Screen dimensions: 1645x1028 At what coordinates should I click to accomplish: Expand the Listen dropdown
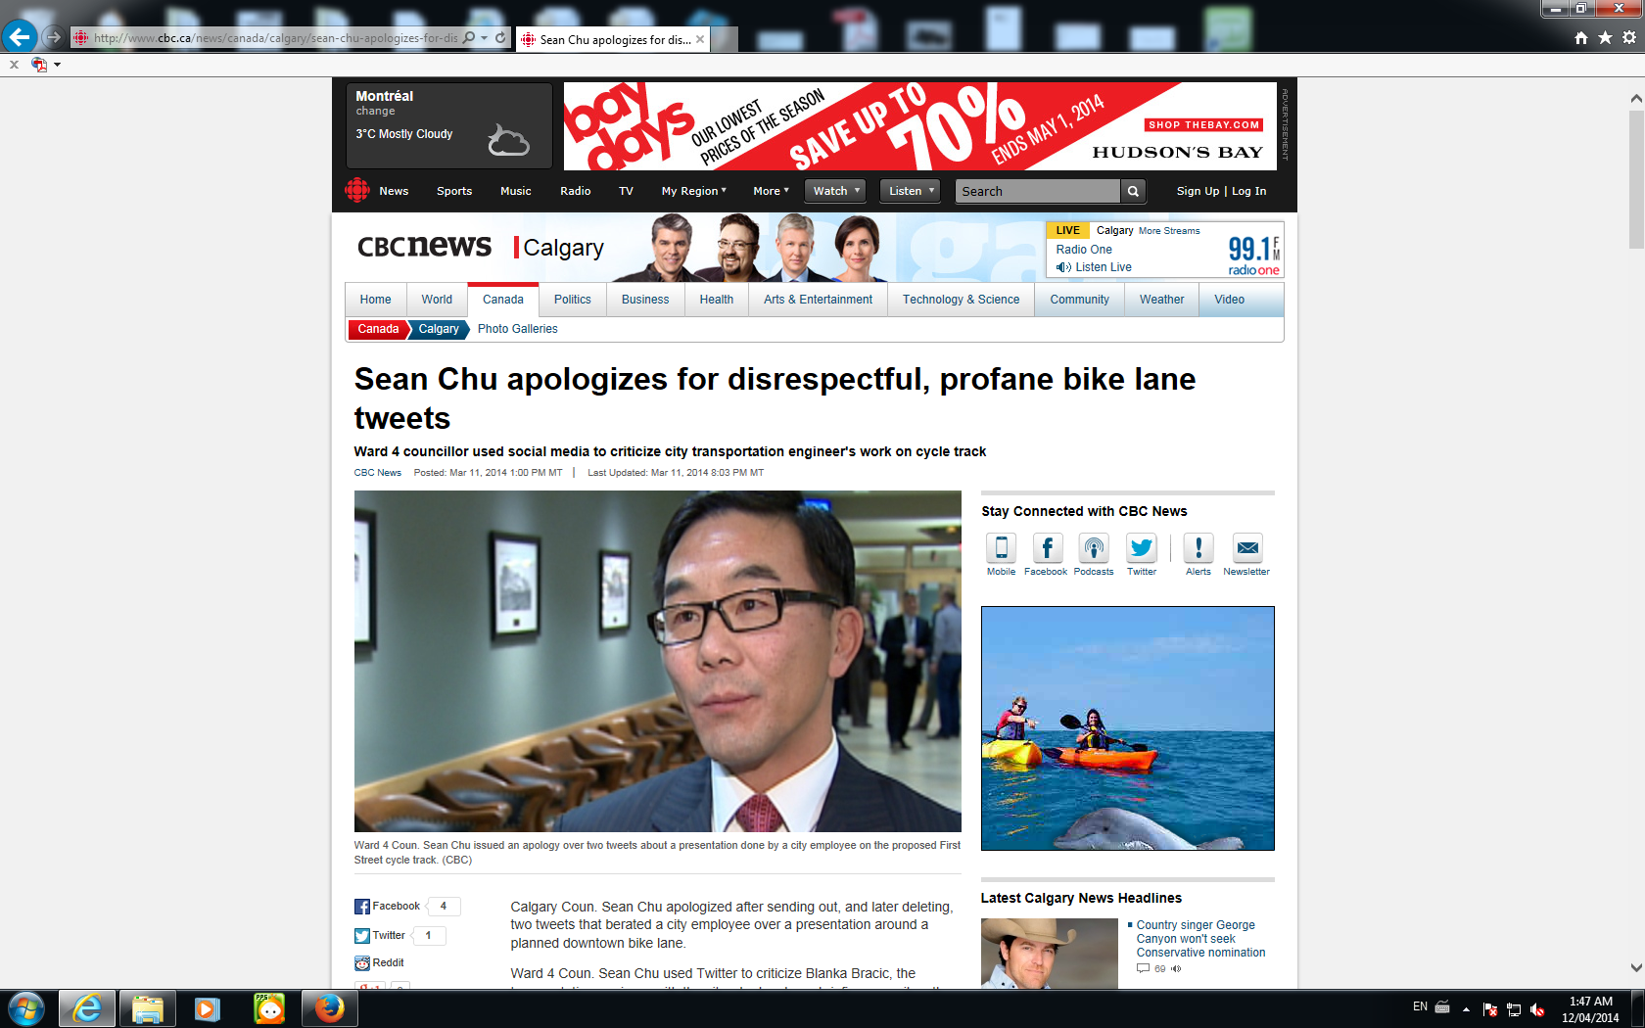coord(911,191)
